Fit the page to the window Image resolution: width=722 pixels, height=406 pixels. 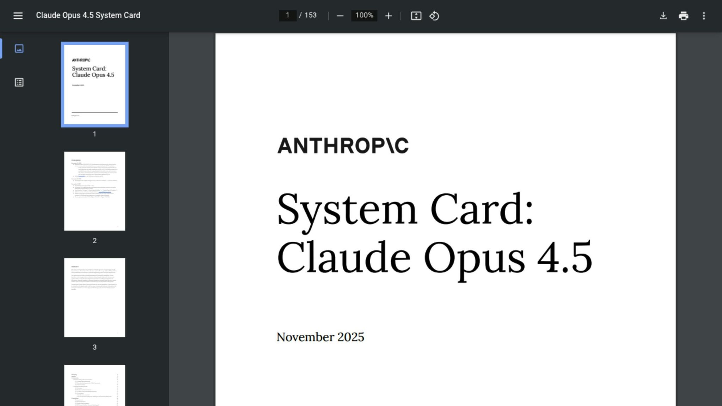coord(416,16)
